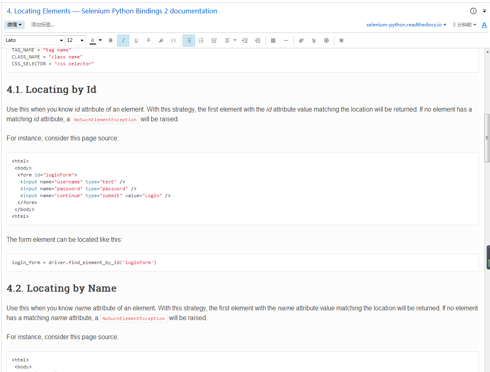This screenshot has width=490, height=372.
Task: Click the input name="password" code line
Action: tap(78, 189)
